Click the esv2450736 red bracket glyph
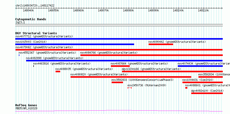 [129, 88]
